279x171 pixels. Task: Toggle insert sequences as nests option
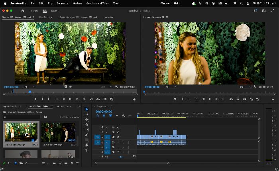(x=98, y=116)
